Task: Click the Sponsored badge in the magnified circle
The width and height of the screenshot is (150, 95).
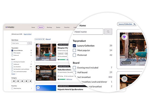Action: (x=126, y=63)
